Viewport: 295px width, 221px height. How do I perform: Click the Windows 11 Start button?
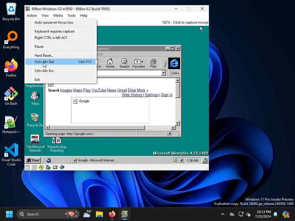tap(9, 214)
